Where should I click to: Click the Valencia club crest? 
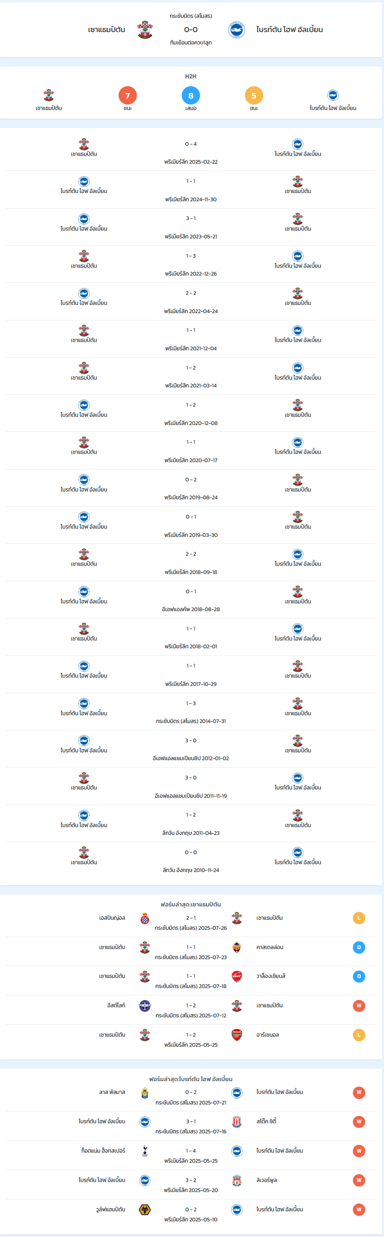(x=236, y=976)
